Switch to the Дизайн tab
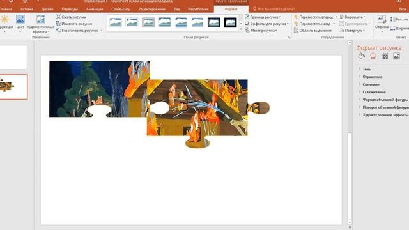 click(47, 9)
